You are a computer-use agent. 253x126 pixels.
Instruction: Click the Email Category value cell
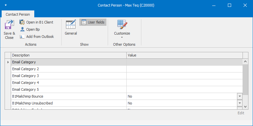point(184,62)
